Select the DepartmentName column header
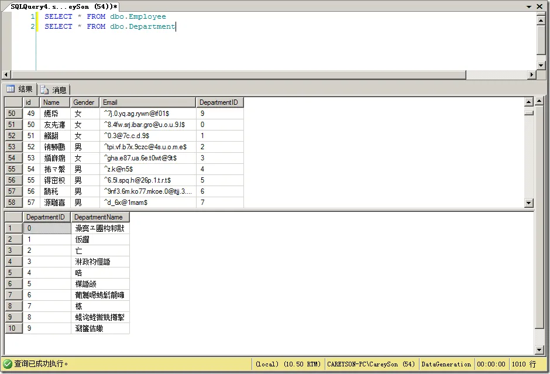The image size is (550, 374). [100, 217]
